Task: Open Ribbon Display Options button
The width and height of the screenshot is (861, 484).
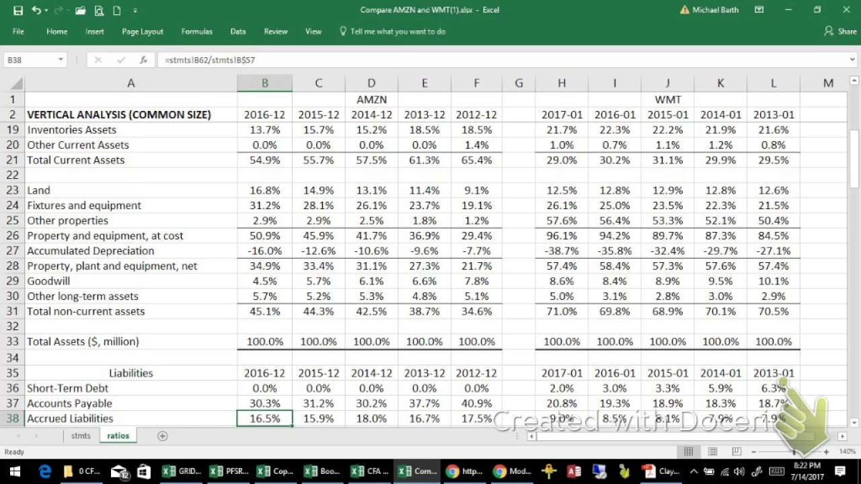Action: tap(759, 10)
